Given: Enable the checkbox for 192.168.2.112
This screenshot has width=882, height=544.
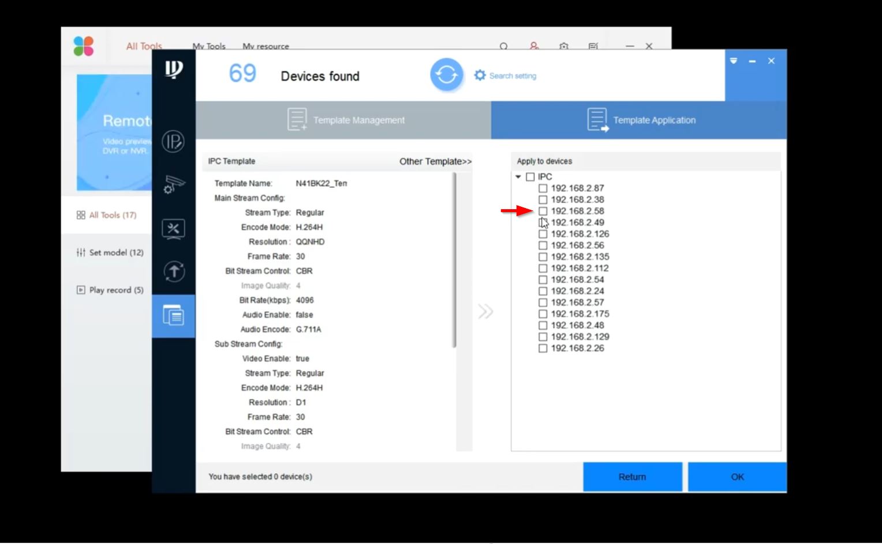Looking at the screenshot, I should point(543,269).
